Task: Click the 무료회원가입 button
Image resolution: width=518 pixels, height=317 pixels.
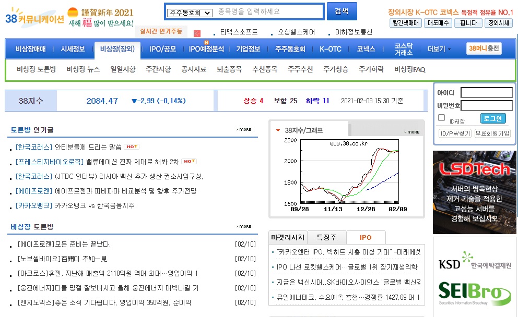Action: coord(492,133)
